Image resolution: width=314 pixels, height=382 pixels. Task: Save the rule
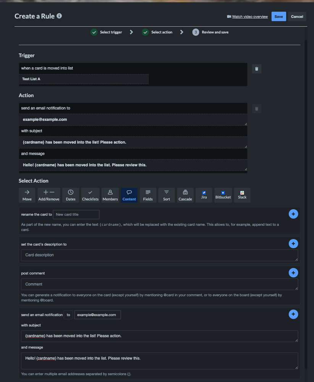coord(278,16)
